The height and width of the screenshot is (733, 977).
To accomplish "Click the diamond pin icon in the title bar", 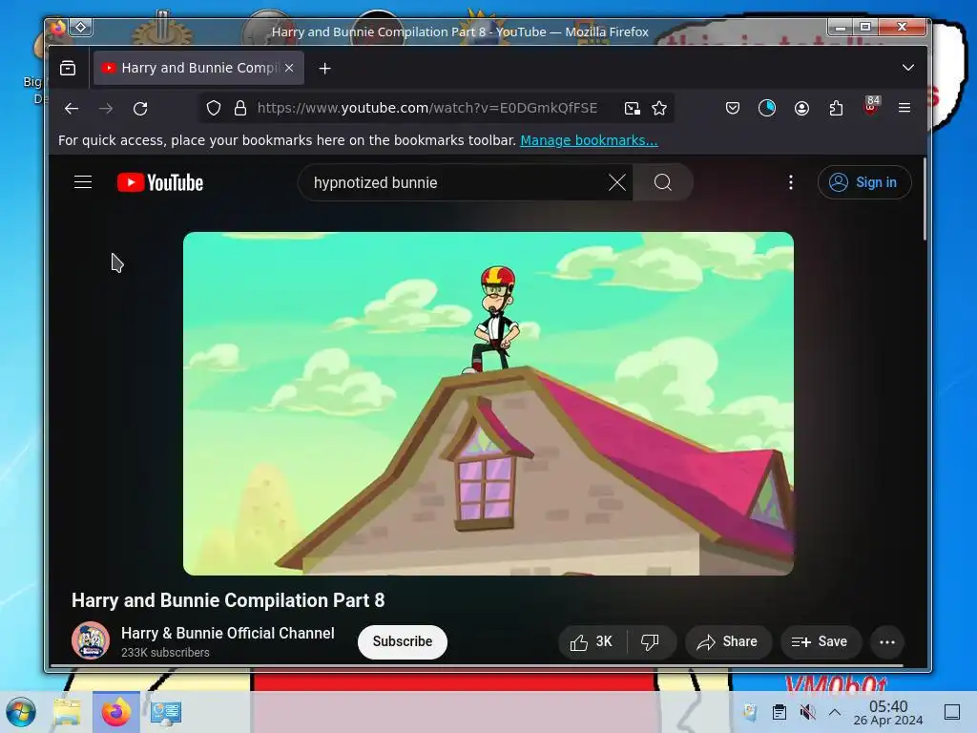I will coord(80,27).
